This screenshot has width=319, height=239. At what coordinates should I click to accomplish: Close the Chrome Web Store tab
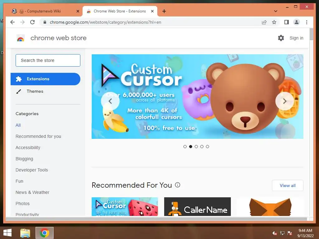pyautogui.click(x=152, y=11)
